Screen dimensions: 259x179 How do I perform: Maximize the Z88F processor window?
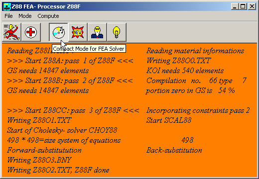point(243,6)
